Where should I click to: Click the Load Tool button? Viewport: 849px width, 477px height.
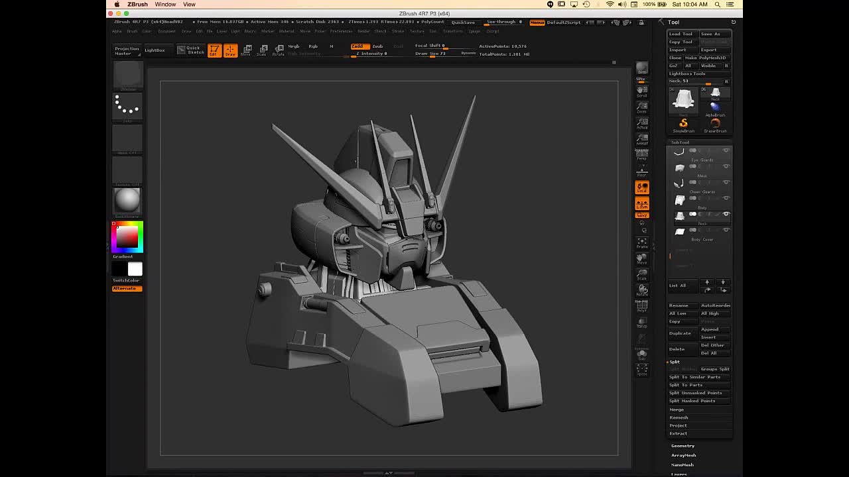(682, 34)
